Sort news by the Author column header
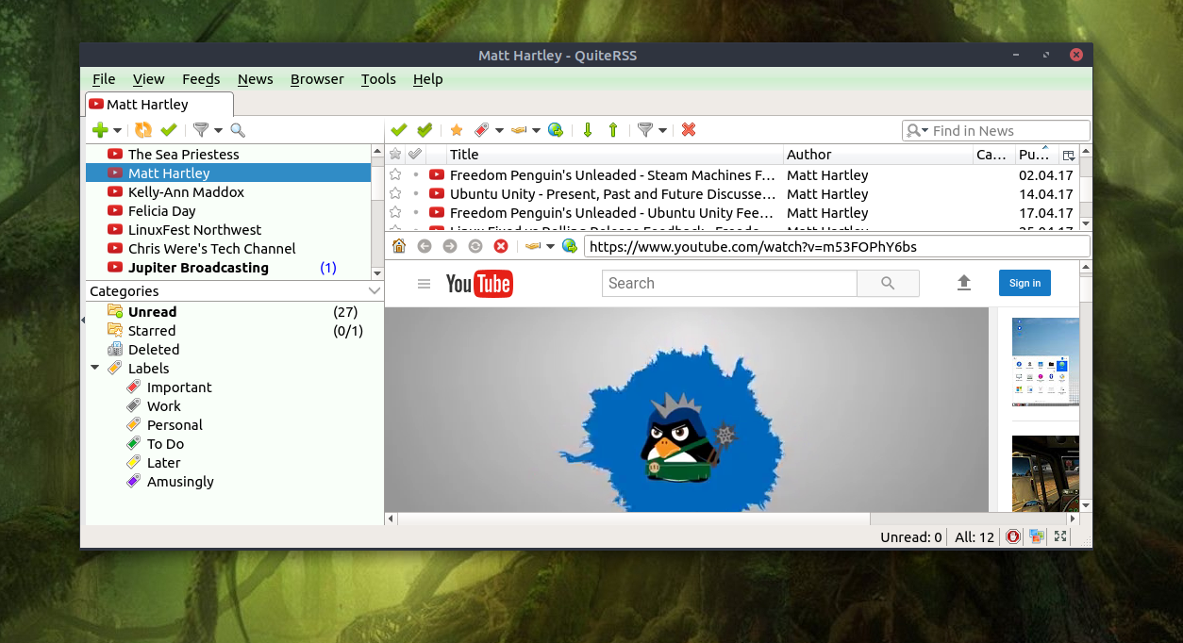 878,155
